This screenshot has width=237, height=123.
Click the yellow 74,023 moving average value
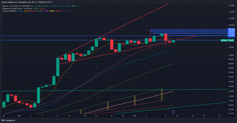pyautogui.click(x=52, y=11)
